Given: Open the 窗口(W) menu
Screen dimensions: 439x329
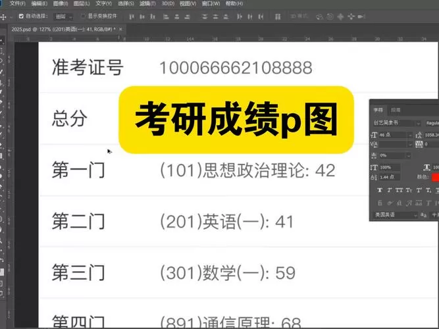Looking at the screenshot, I should pos(211,3).
